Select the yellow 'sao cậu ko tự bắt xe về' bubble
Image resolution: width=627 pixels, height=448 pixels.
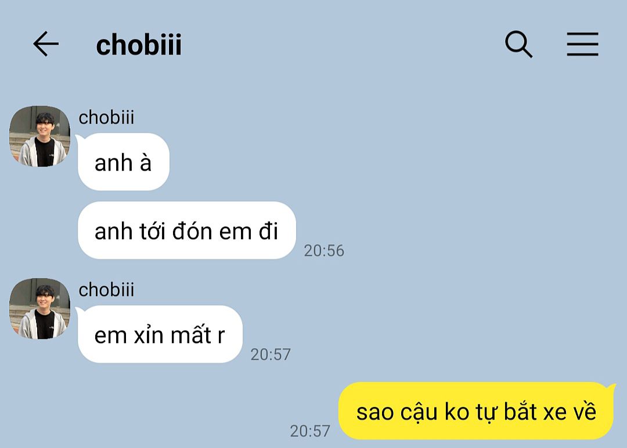tap(476, 411)
